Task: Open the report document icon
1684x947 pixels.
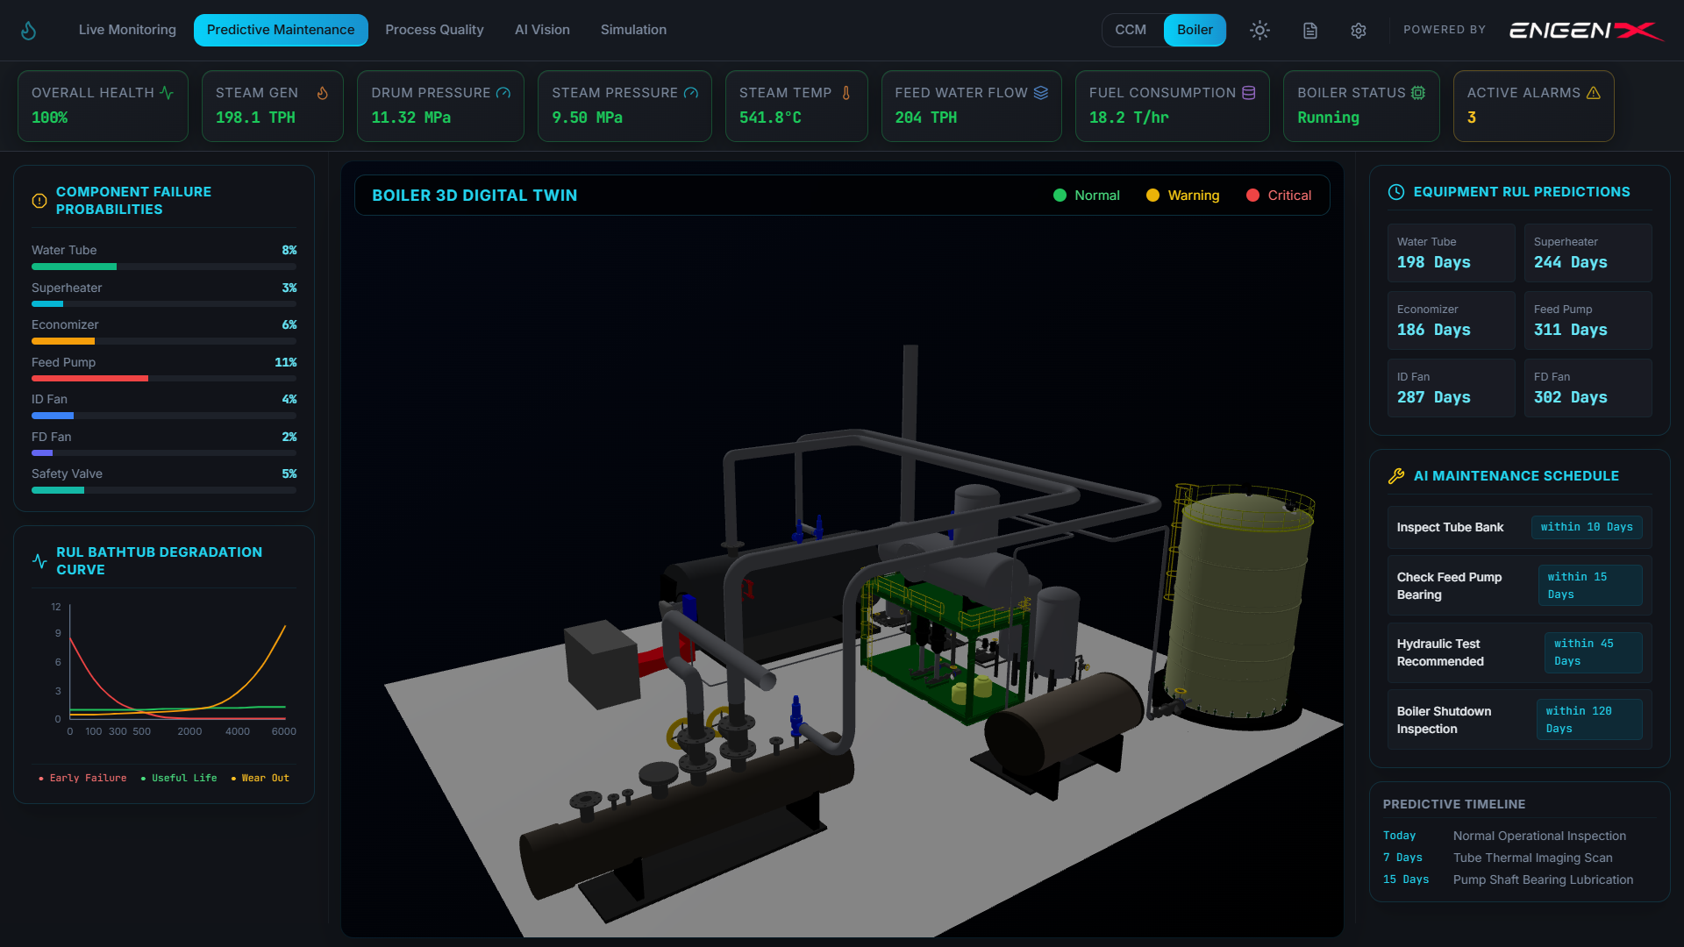Action: coord(1309,31)
